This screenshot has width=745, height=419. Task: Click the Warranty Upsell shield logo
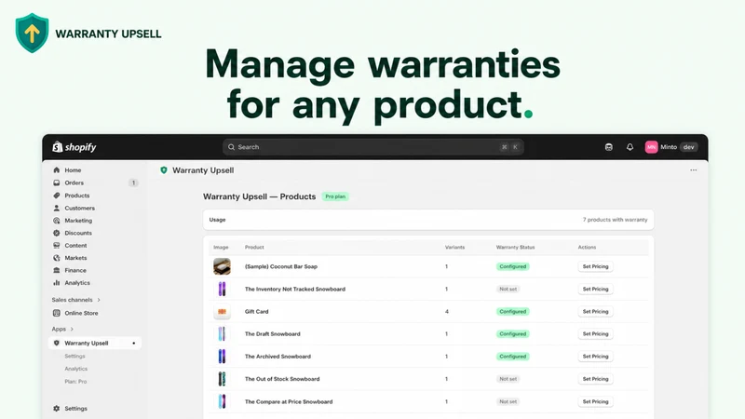32,34
